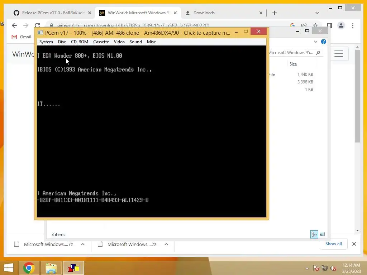Open File Explorer from the taskbar
Image resolution: width=367 pixels, height=275 pixels.
tap(51, 268)
